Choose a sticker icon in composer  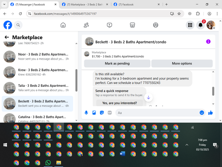coord(102,113)
